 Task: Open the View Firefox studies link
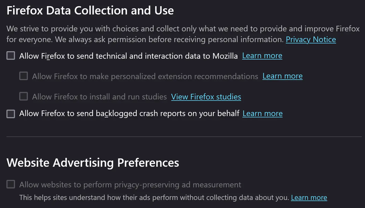206,97
